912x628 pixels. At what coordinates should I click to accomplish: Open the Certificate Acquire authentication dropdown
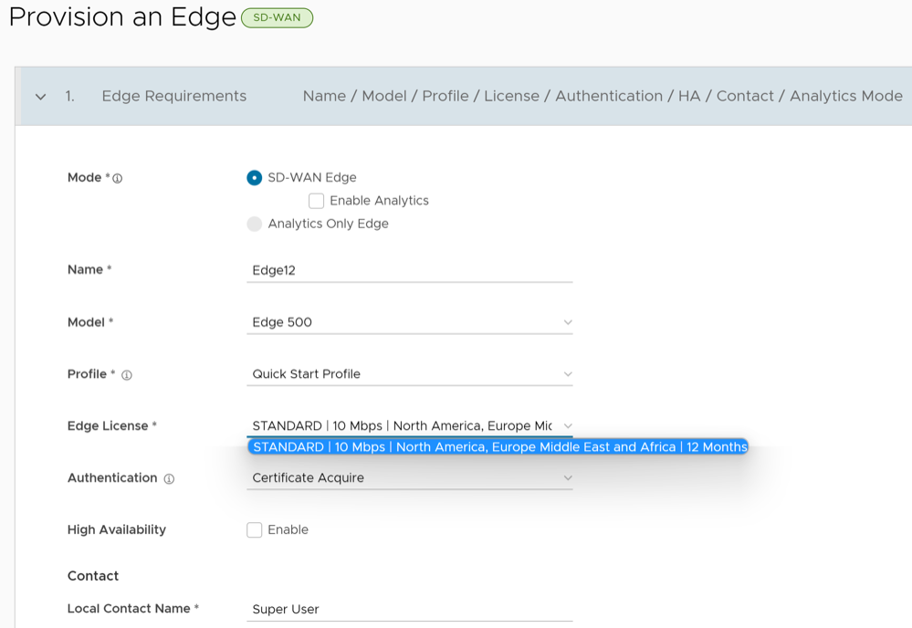(x=402, y=478)
